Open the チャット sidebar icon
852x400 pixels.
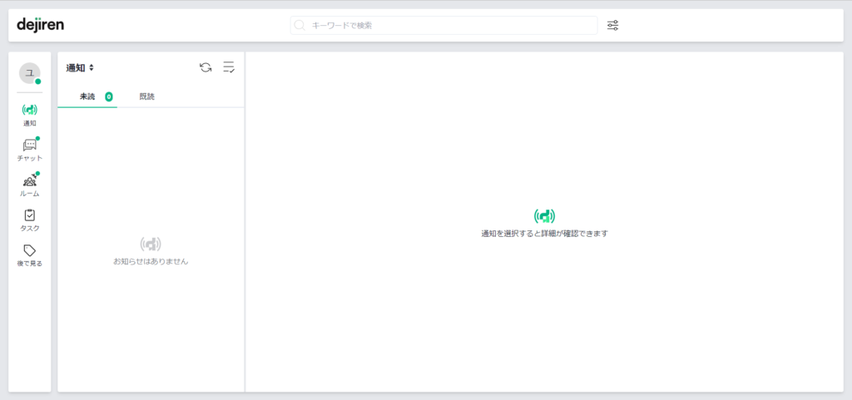(x=30, y=145)
